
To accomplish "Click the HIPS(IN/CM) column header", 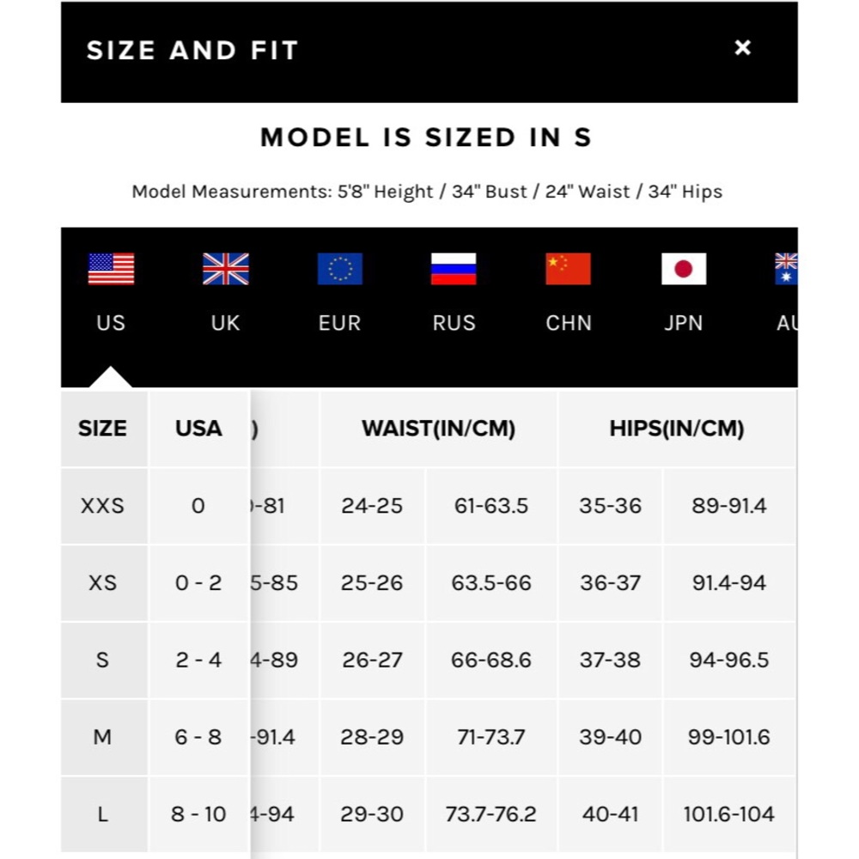I will [x=677, y=429].
